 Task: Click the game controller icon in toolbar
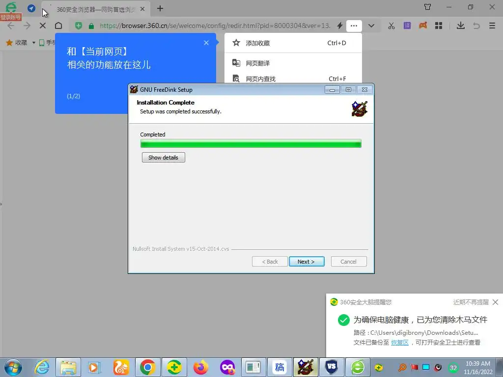[423, 26]
